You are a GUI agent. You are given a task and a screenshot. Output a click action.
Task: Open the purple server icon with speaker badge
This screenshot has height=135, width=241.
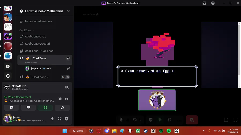click(8, 37)
